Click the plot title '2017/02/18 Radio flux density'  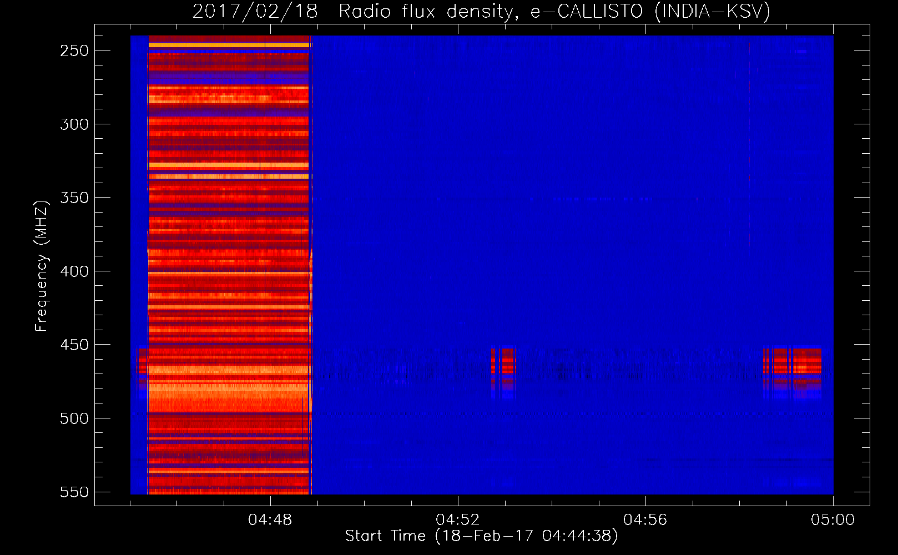click(x=481, y=12)
